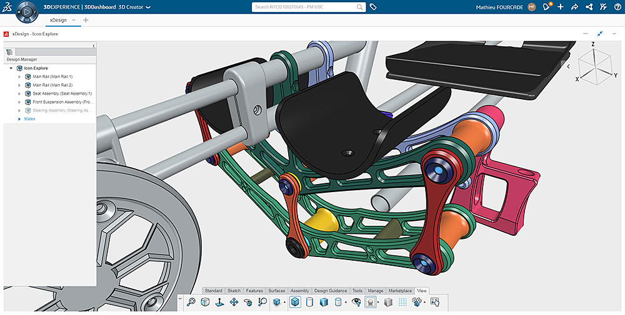Switch to the Tools tab

click(x=357, y=291)
